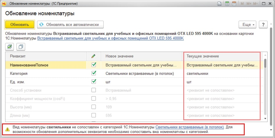
Task: Click Обновлять все автоматически button
Action: (70, 25)
